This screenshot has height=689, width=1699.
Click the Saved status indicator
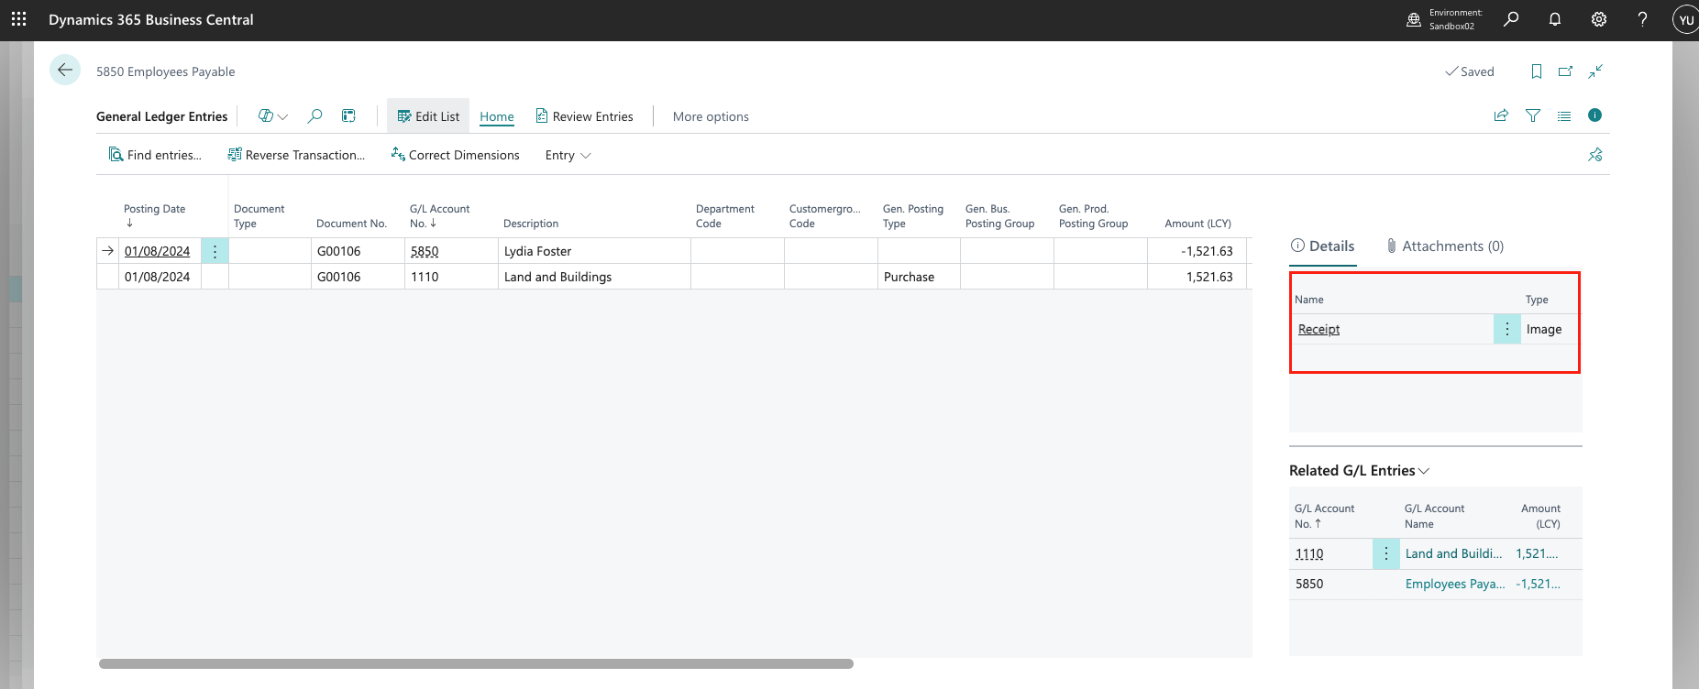[1470, 71]
